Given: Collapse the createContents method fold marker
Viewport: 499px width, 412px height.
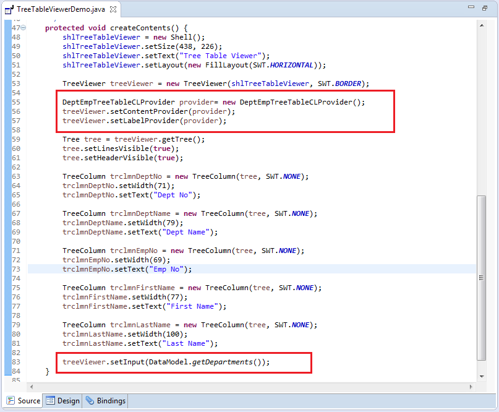Looking at the screenshot, I should (x=23, y=28).
